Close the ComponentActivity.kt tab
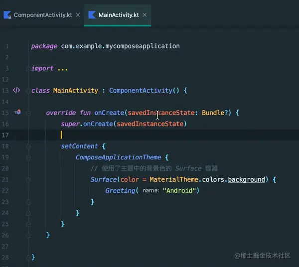 click(78, 15)
